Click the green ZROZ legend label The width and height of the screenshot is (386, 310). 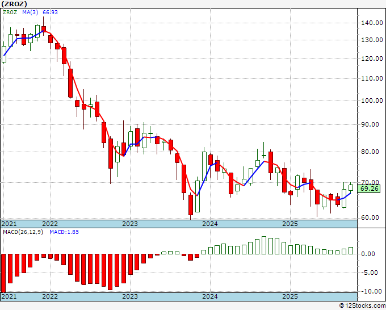[10, 12]
